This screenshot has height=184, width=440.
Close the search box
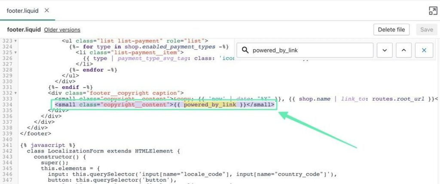(424, 51)
